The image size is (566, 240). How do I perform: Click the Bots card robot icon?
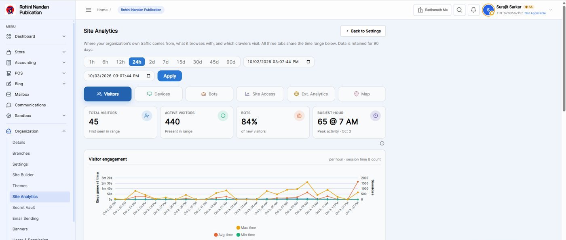pos(299,116)
